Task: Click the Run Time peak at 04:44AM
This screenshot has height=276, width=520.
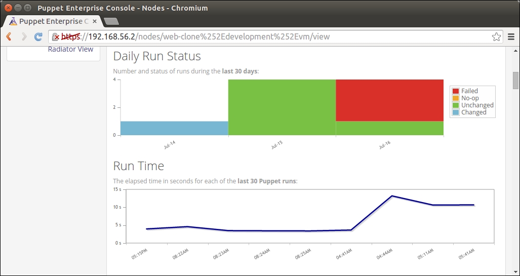Action: (391, 196)
